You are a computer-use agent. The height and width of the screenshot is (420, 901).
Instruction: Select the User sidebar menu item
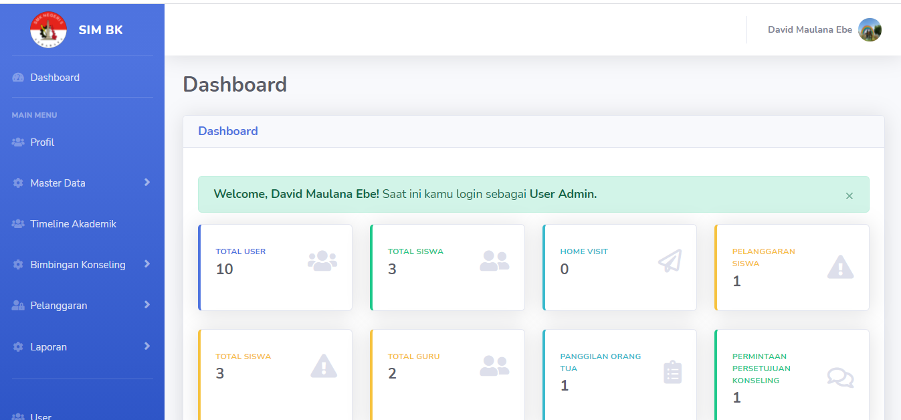click(41, 416)
